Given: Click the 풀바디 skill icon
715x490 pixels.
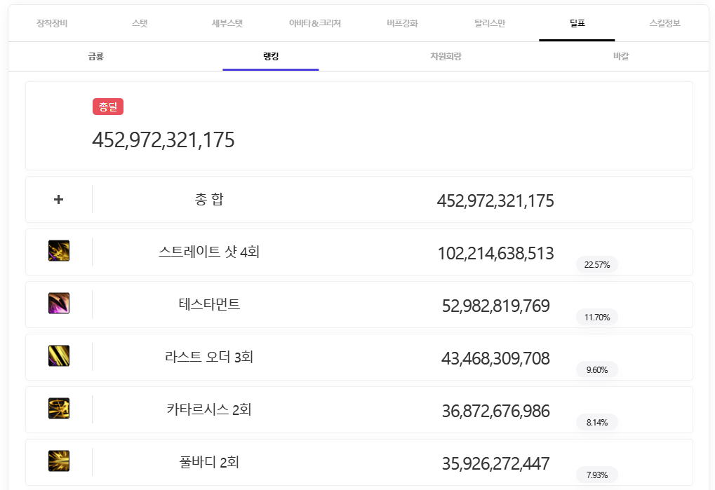Looking at the screenshot, I should [x=59, y=461].
